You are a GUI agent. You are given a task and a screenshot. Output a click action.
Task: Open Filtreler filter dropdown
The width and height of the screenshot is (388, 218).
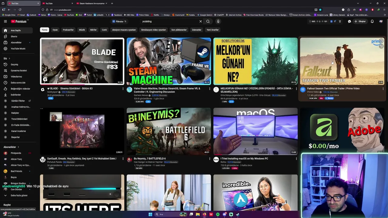tap(119, 21)
